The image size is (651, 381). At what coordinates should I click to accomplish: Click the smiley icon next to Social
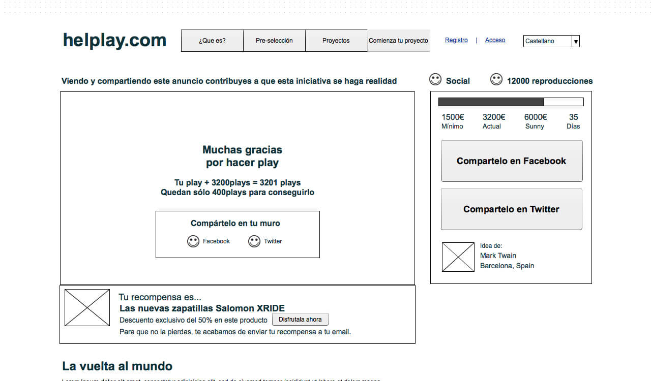[x=435, y=80]
